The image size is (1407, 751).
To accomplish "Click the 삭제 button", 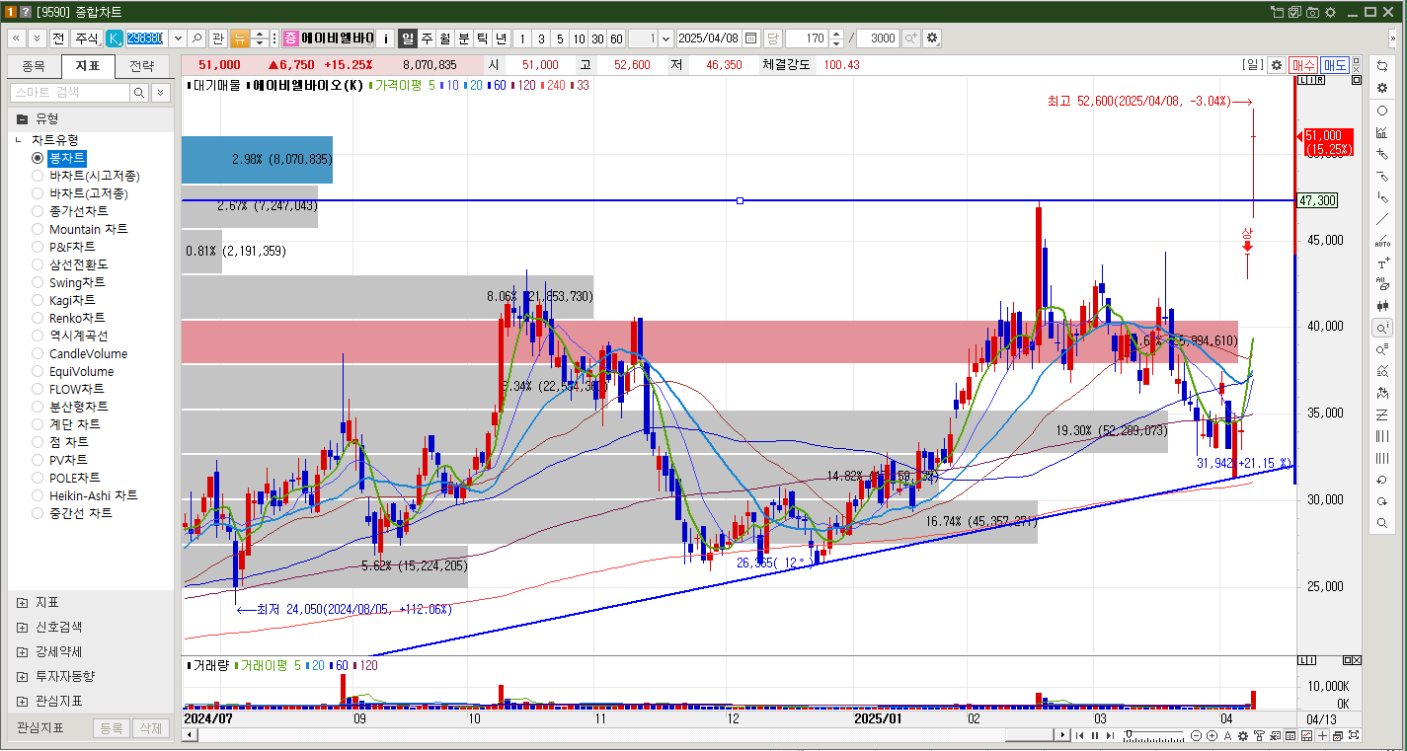I will click(151, 728).
